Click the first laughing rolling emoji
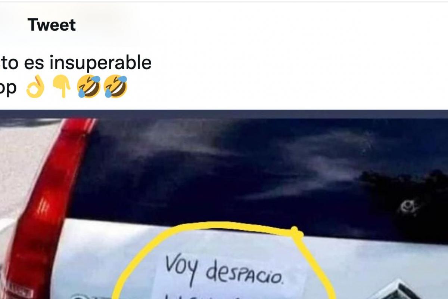 coord(89,86)
